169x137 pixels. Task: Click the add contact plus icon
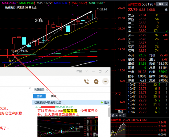pyautogui.click(x=96, y=82)
